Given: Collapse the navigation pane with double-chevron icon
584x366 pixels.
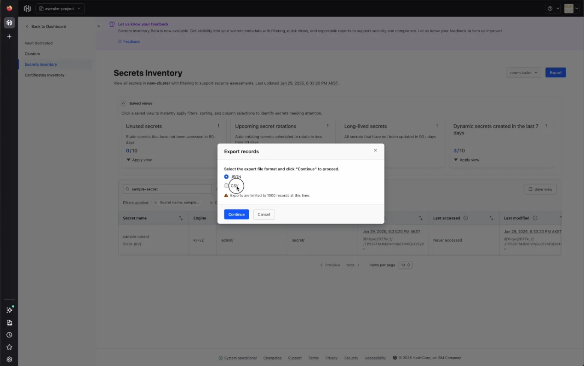Looking at the screenshot, I should 98,26.
